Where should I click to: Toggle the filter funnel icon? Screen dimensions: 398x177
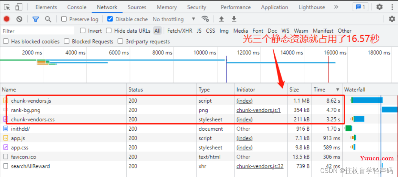click(35, 19)
